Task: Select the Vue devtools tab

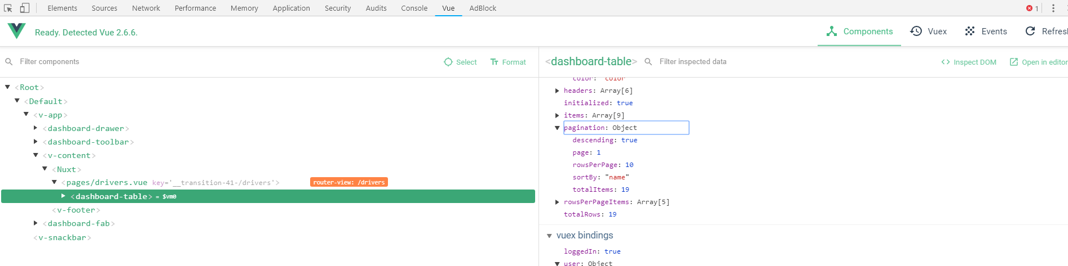Action: (x=449, y=8)
